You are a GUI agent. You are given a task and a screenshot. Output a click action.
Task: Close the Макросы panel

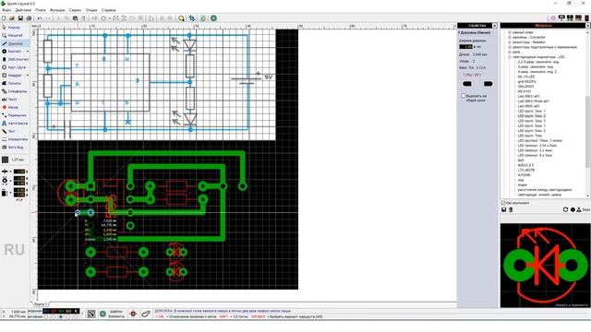tap(587, 26)
